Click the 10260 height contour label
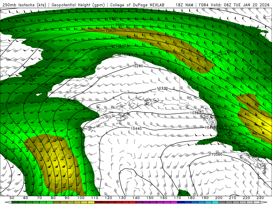The height and width of the screenshot is (204, 272). (x=138, y=66)
